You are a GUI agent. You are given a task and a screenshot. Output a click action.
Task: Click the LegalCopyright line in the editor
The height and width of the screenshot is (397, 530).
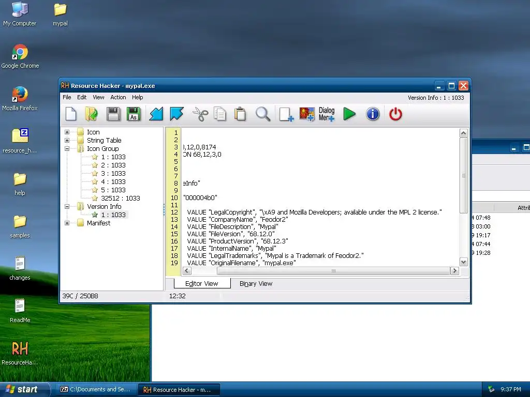pos(314,212)
